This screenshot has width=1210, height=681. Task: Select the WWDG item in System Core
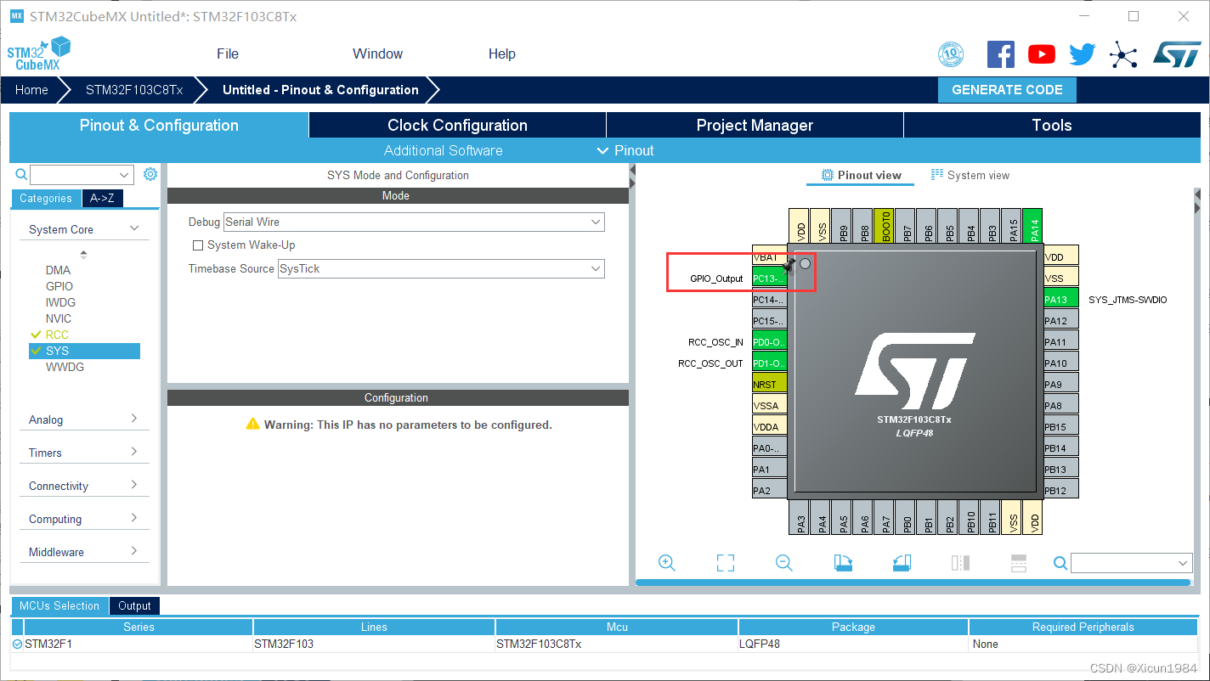[65, 367]
